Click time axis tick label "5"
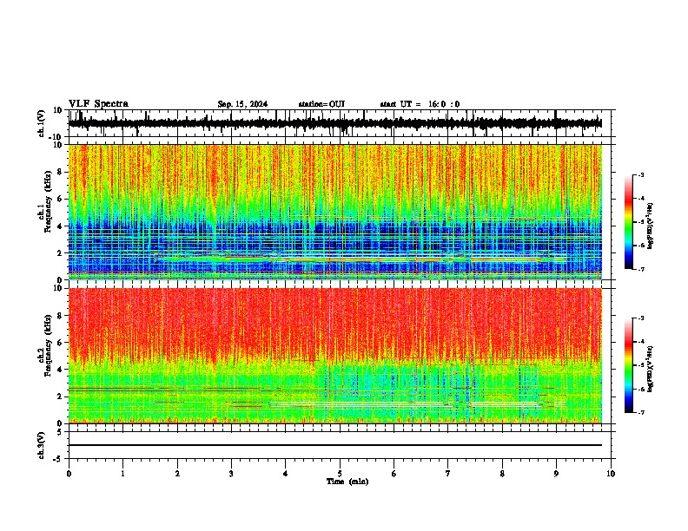The image size is (688, 531). click(340, 474)
